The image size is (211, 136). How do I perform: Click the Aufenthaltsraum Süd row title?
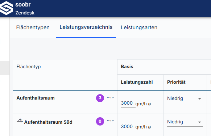[x=48, y=122]
